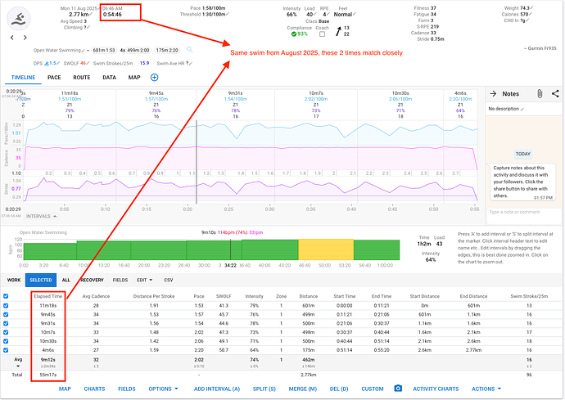Viewport: 565px width, 400px height.
Task: Click the CSV export button
Action: pyautogui.click(x=169, y=280)
